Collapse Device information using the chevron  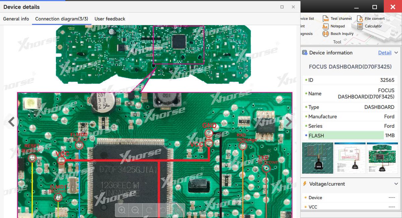(397, 53)
